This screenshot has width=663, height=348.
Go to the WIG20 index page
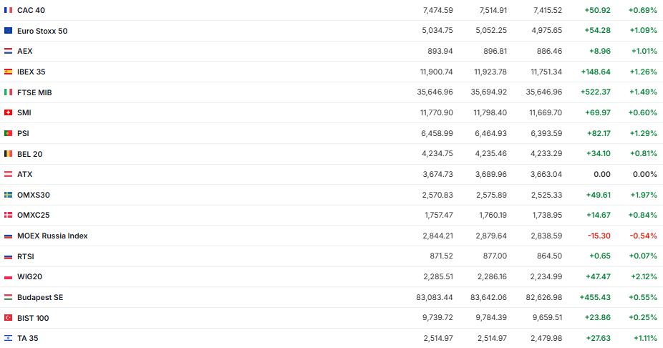[x=29, y=276]
